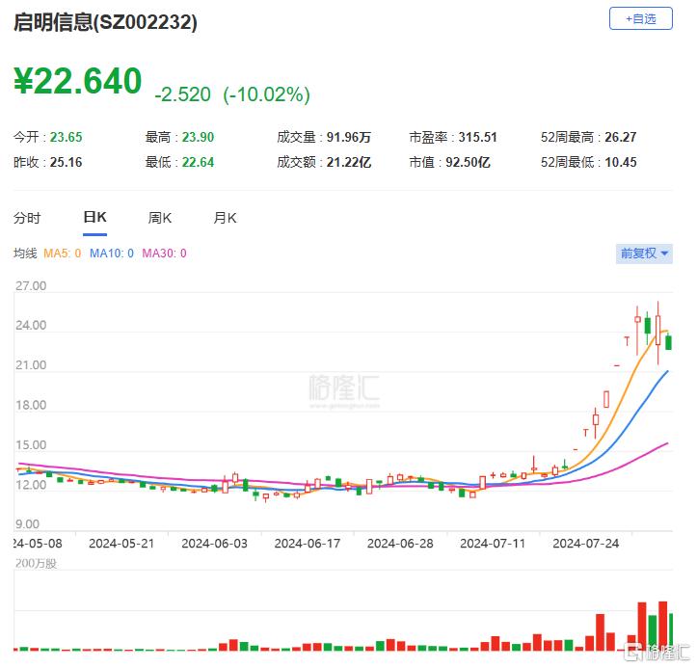The width and height of the screenshot is (697, 668).
Task: Open the 周K weekly chart tab
Action: click(160, 218)
